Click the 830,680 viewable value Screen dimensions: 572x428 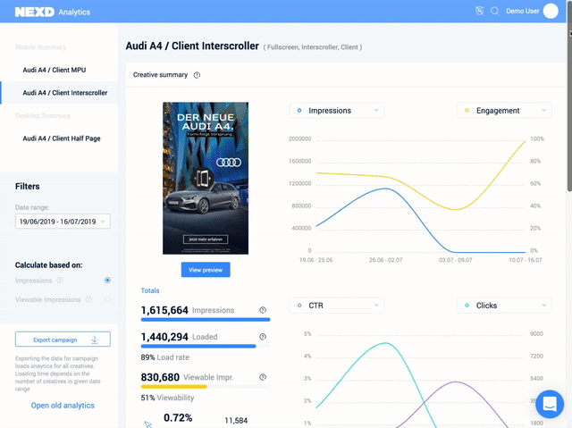click(x=160, y=377)
